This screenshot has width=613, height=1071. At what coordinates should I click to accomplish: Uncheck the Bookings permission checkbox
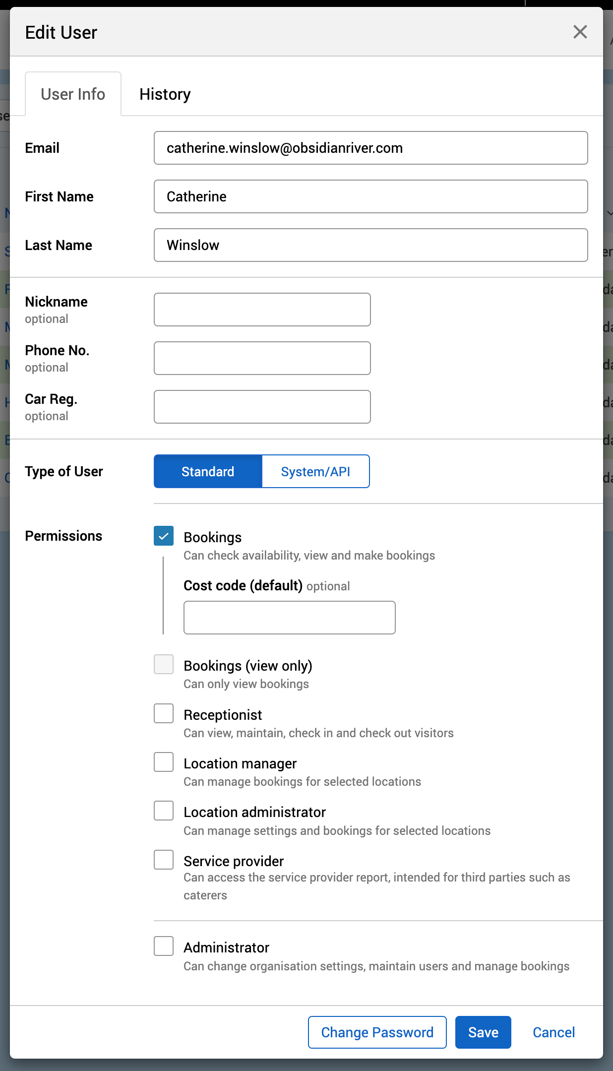pyautogui.click(x=164, y=536)
